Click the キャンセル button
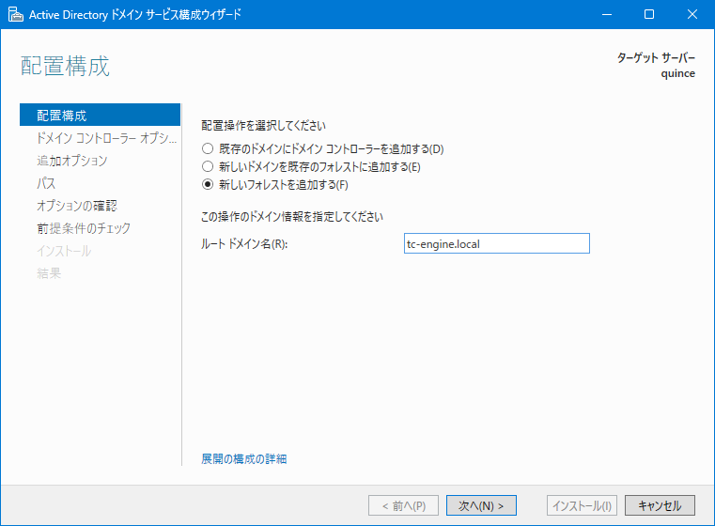The image size is (715, 526). click(x=660, y=505)
